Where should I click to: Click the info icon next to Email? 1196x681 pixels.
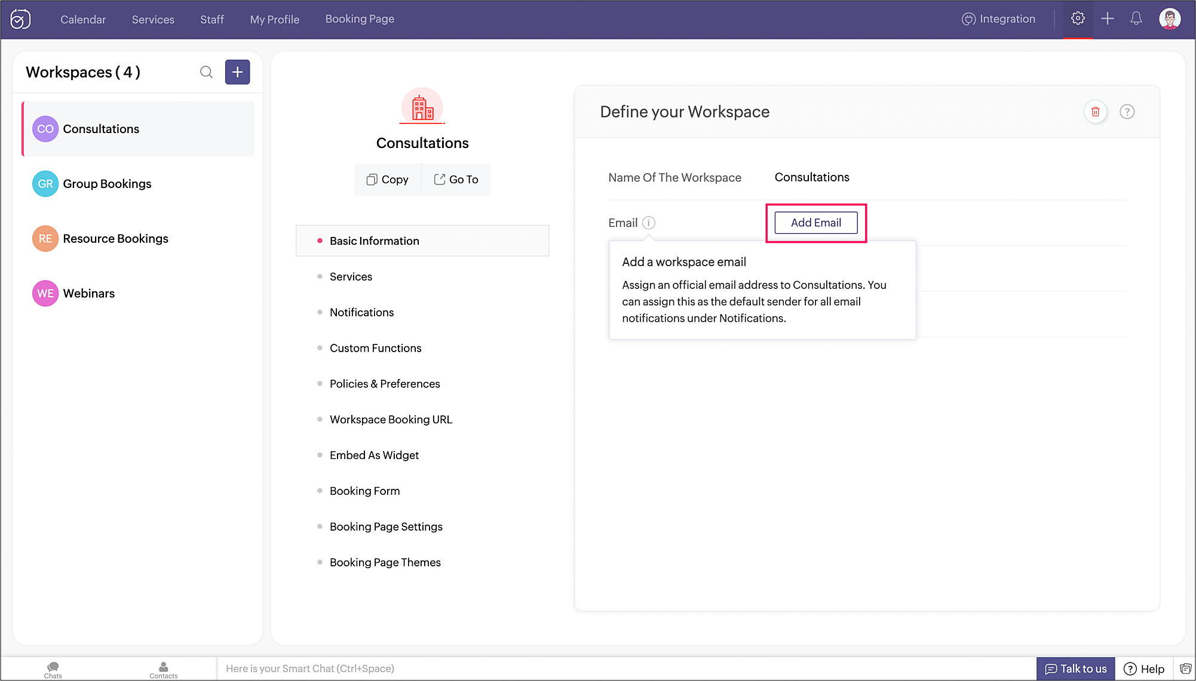pyautogui.click(x=649, y=223)
